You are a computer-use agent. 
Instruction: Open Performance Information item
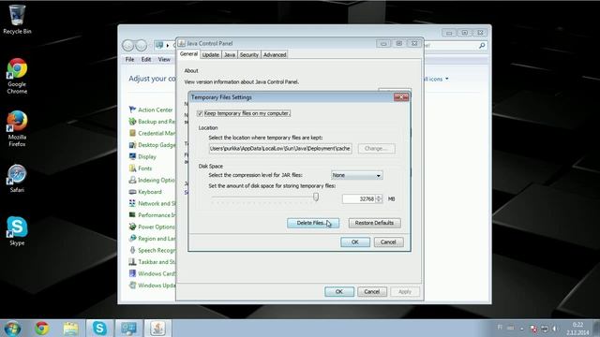[152, 215]
